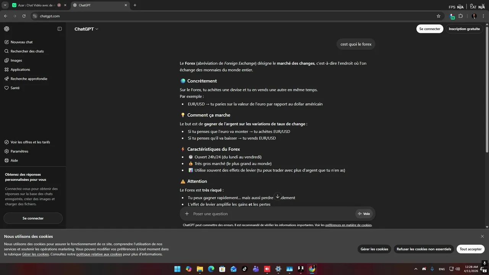Viewport: 489px width, 275px height.
Task: Click the plus attach icon in composer
Action: (x=187, y=214)
